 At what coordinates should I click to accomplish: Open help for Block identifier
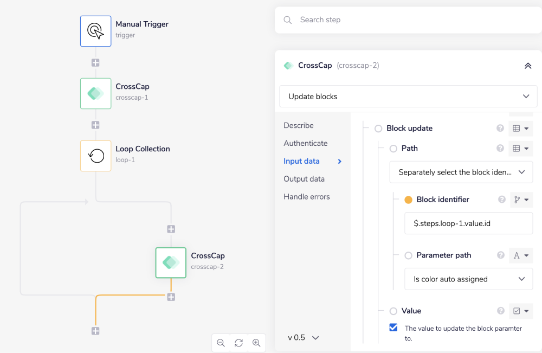(501, 200)
